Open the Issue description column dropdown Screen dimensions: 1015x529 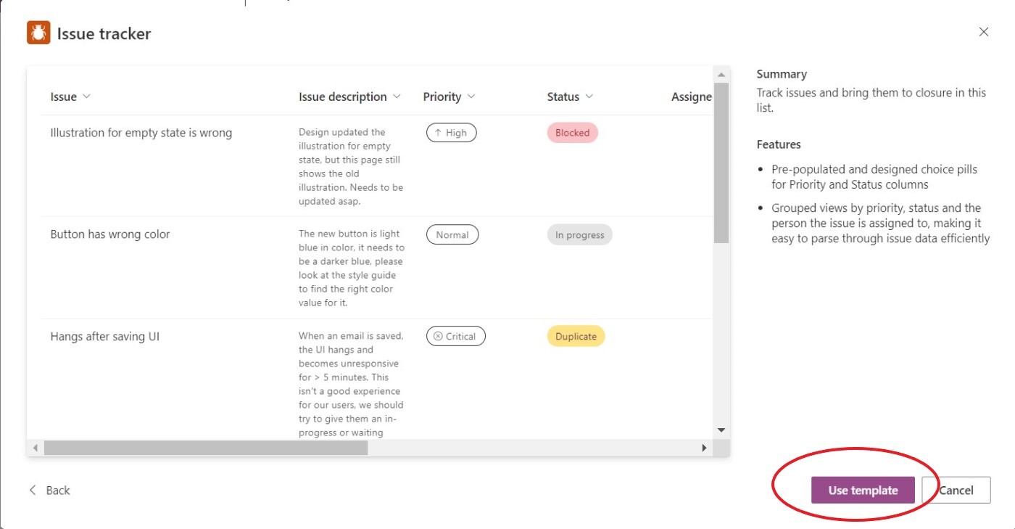point(397,96)
